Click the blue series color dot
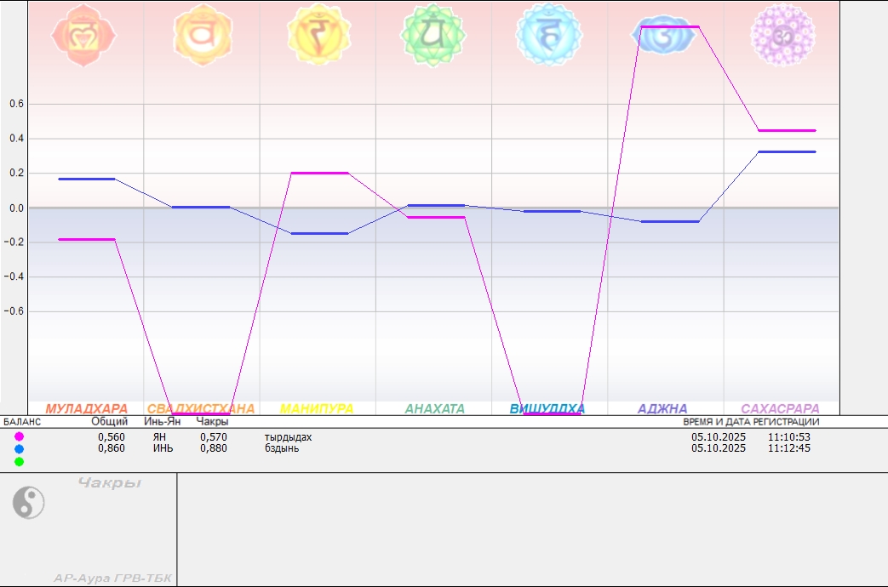 pyautogui.click(x=20, y=448)
